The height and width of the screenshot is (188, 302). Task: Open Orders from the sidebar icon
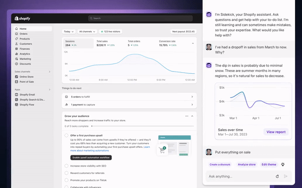click(x=17, y=34)
